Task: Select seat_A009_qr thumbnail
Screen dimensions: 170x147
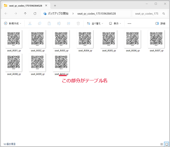Action: click(x=37, y=63)
